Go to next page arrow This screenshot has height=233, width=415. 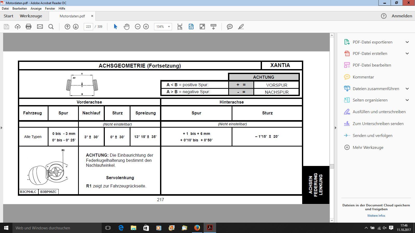[76, 27]
